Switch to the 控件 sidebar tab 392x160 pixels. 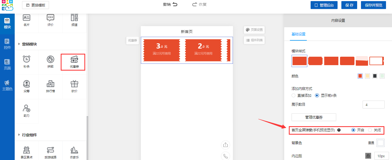click(7, 44)
